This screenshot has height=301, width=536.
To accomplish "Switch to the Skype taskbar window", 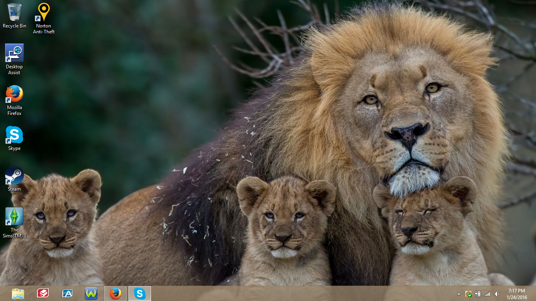I will 140,294.
